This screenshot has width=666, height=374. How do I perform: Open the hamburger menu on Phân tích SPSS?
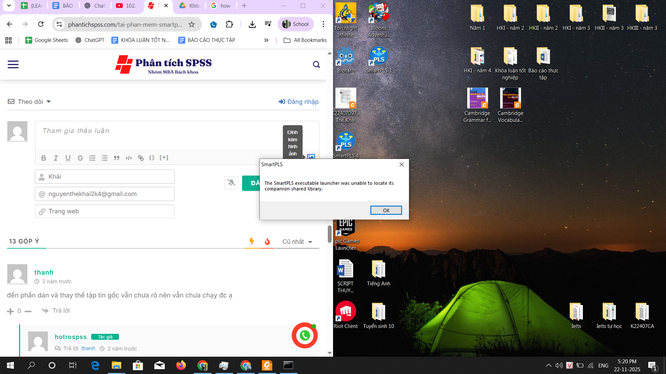click(x=13, y=64)
